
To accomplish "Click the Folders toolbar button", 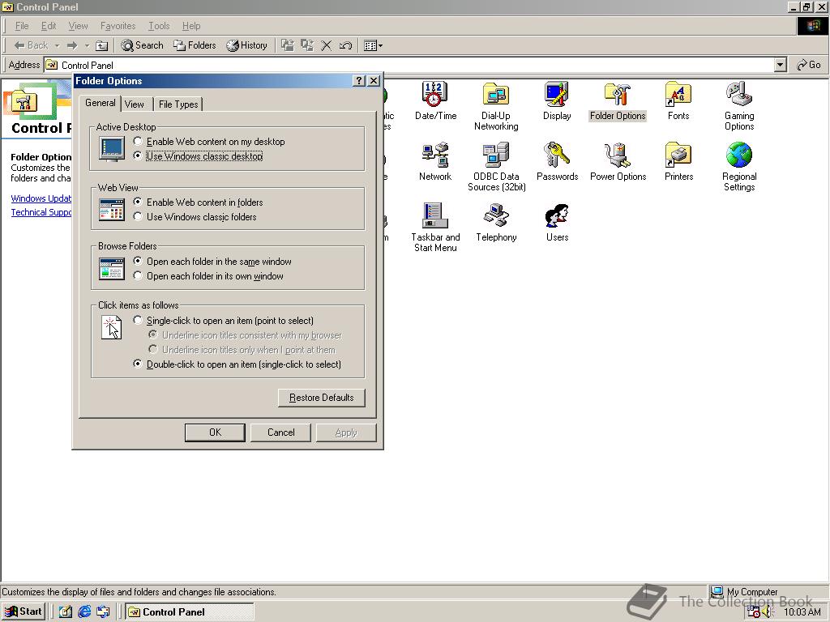I will pyautogui.click(x=195, y=45).
